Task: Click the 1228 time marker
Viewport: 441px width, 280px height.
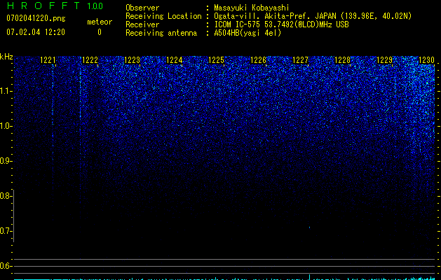Action: (x=342, y=60)
